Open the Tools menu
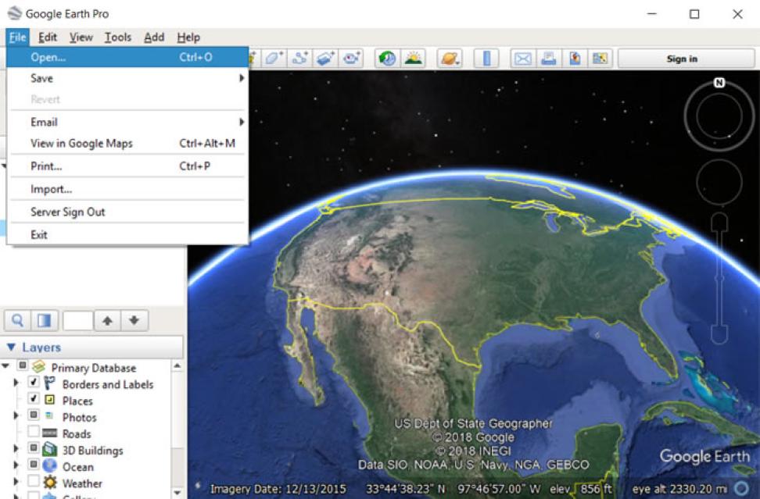 coord(118,37)
